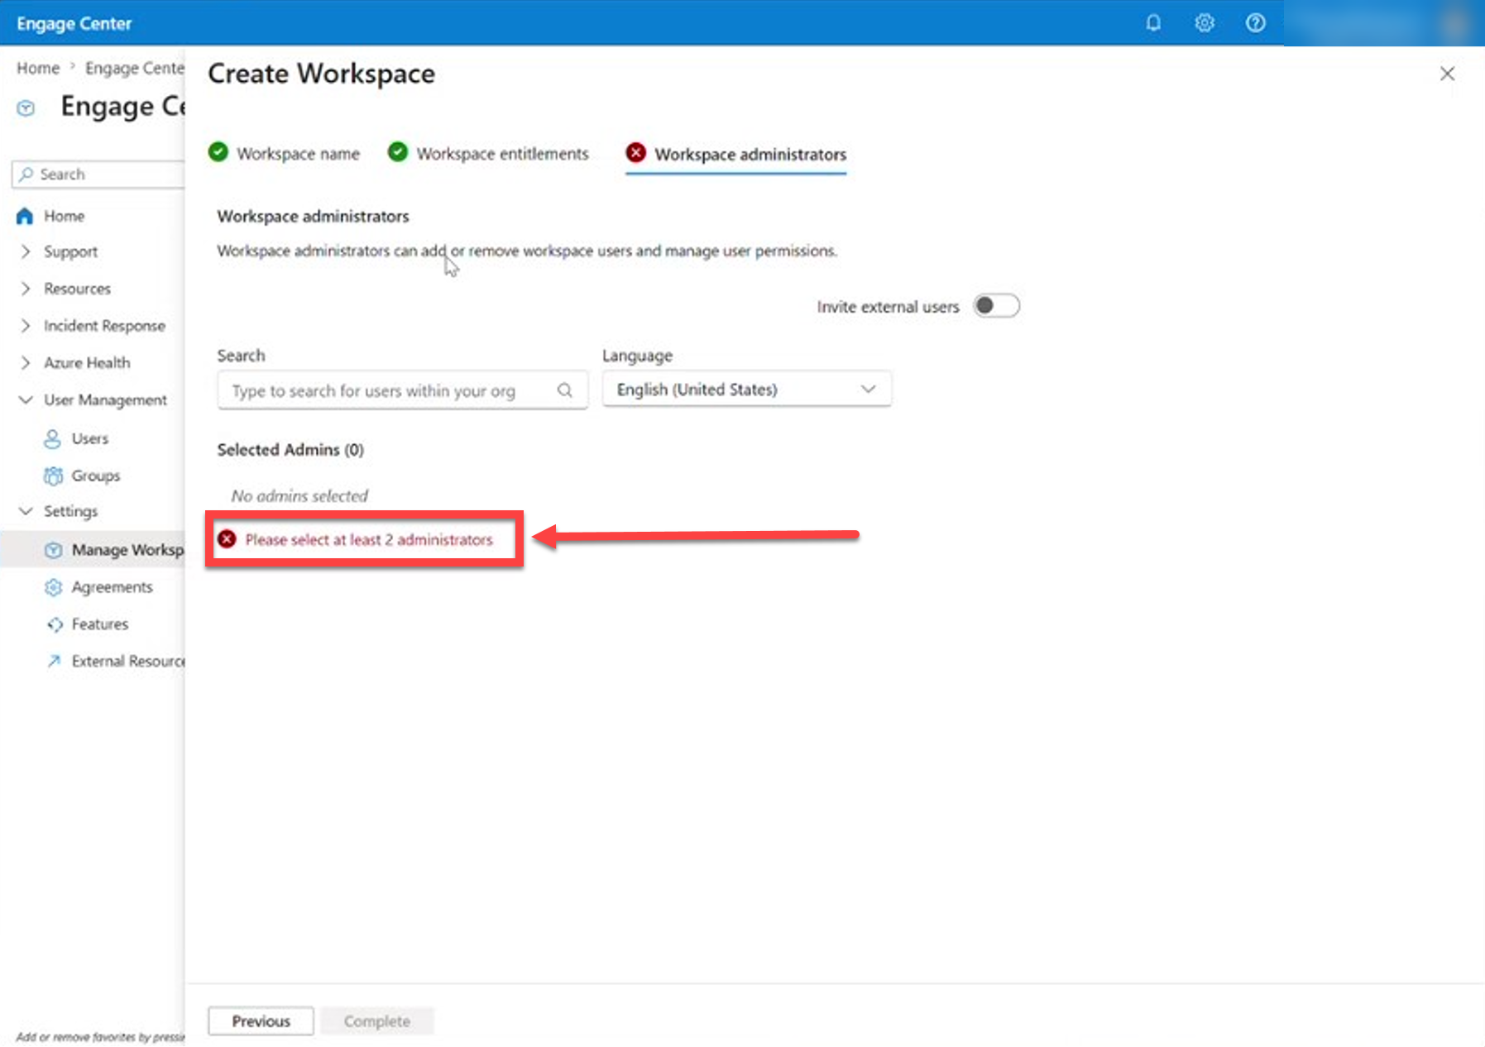1485x1047 pixels.
Task: Expand the Support section
Action: [26, 251]
